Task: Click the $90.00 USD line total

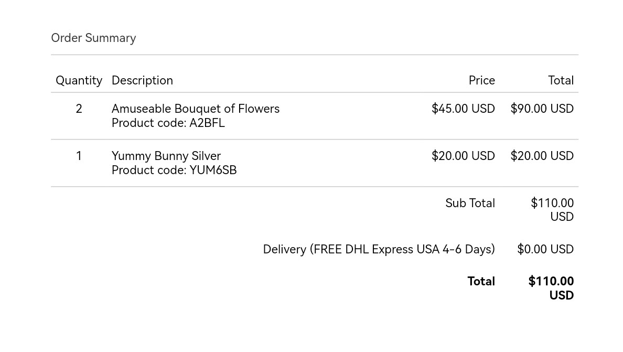Action: (542, 109)
